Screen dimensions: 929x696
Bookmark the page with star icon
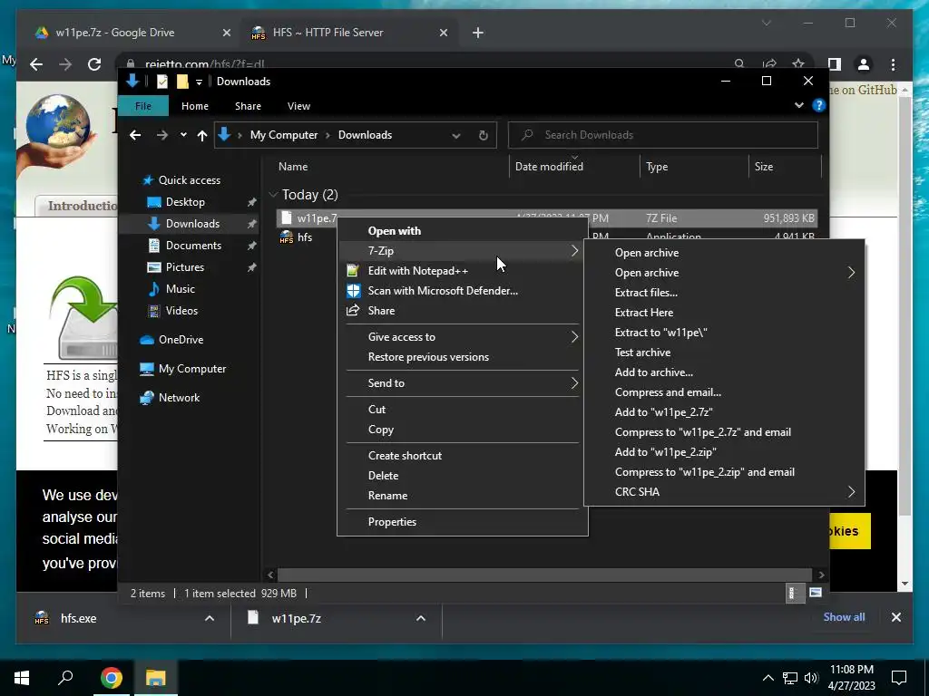click(798, 64)
